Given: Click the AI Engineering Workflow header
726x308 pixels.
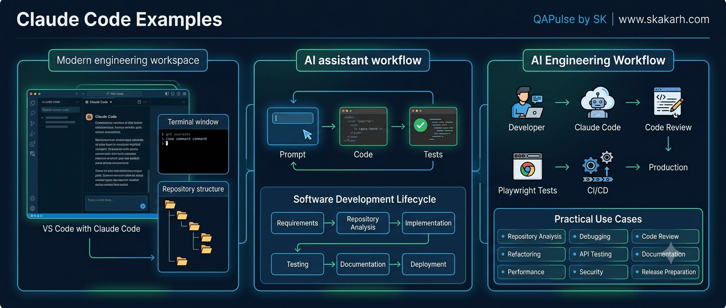Looking at the screenshot, I should coord(598,60).
